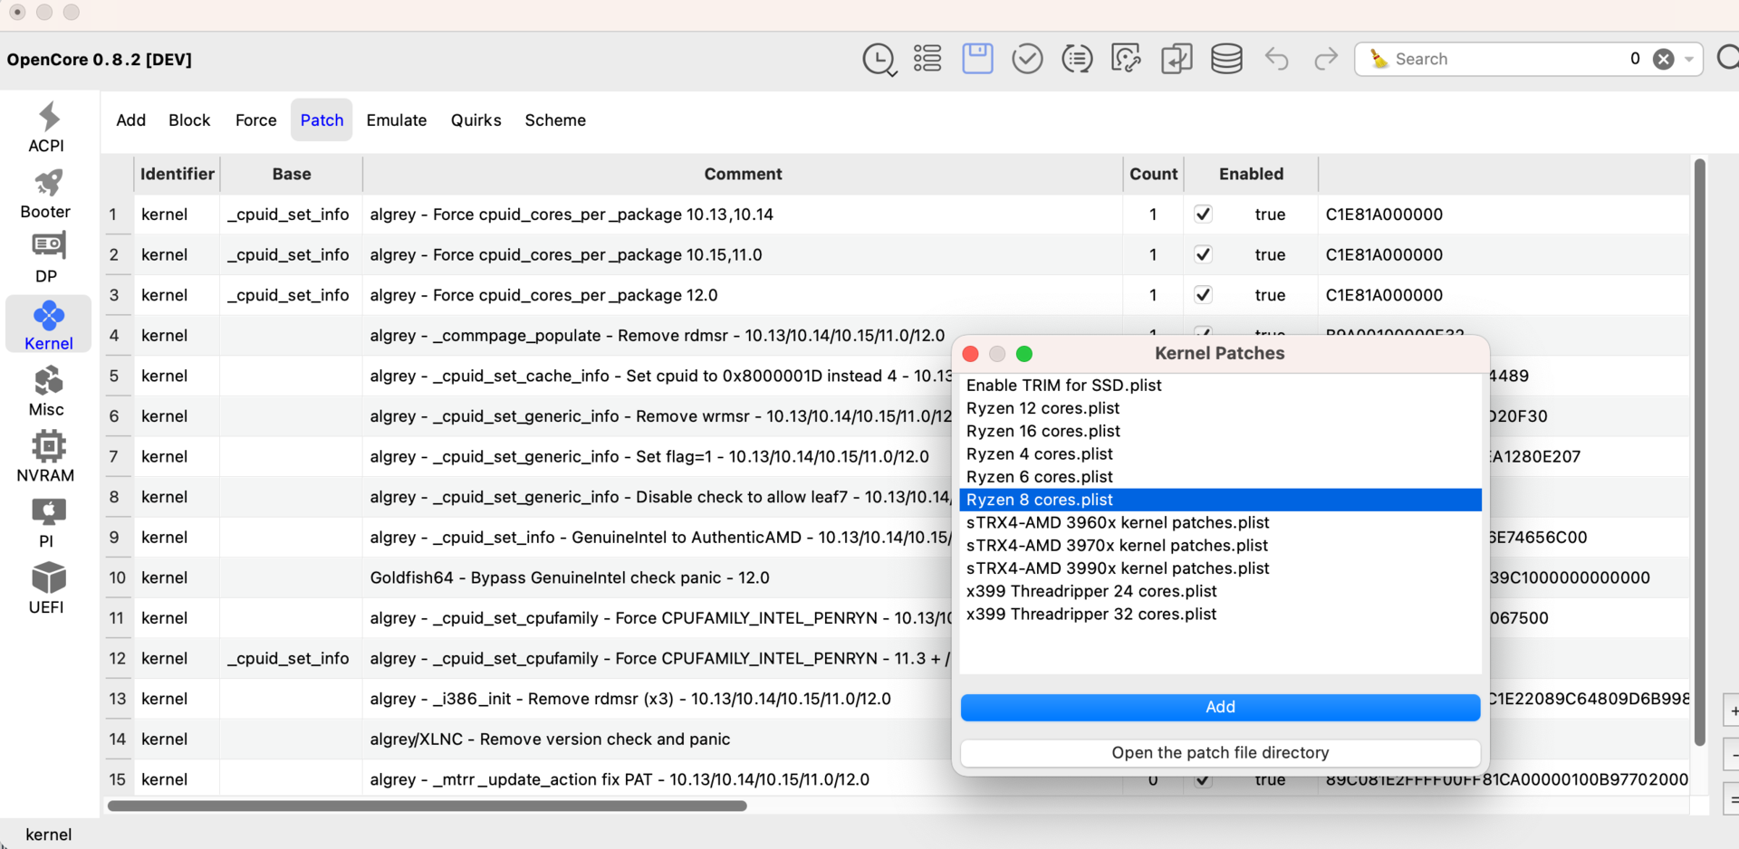Open the ACPI section in sidebar
The width and height of the screenshot is (1739, 849).
(x=47, y=127)
